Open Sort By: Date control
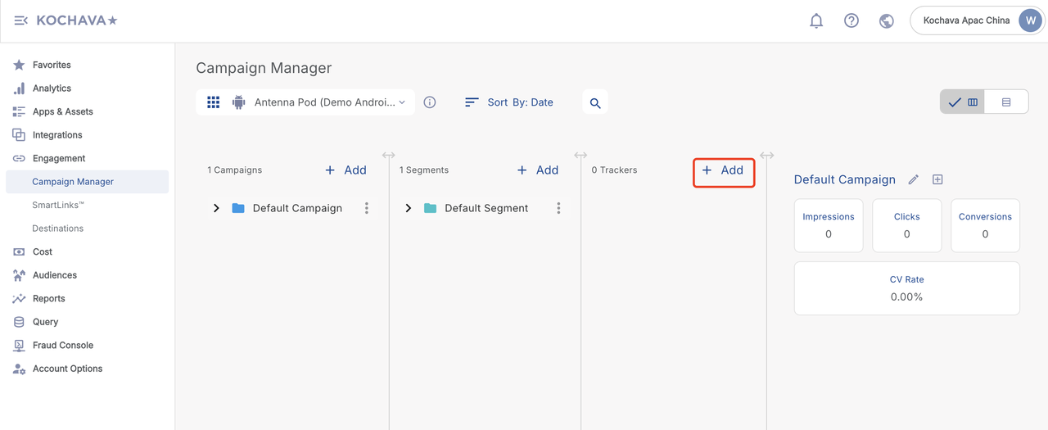Screen dimensions: 1048x430 (509, 102)
